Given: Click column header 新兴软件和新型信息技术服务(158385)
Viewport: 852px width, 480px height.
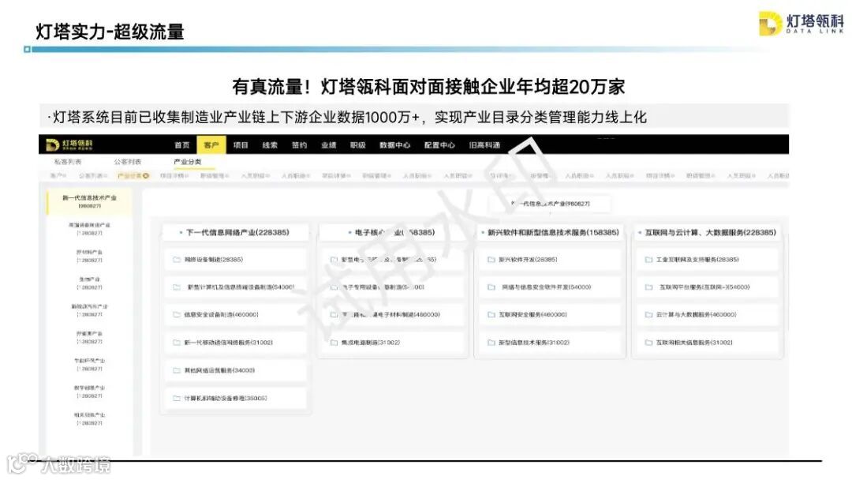Looking at the screenshot, I should click(549, 232).
